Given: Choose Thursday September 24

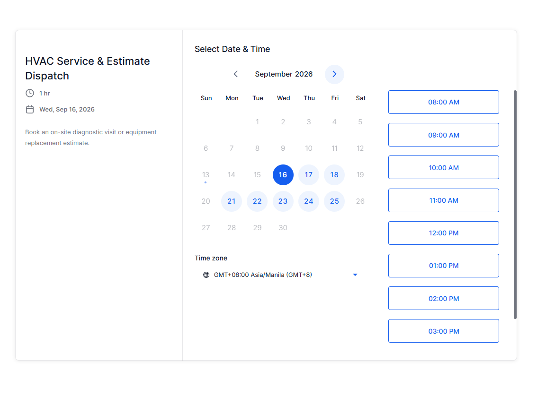Looking at the screenshot, I should coord(309,201).
